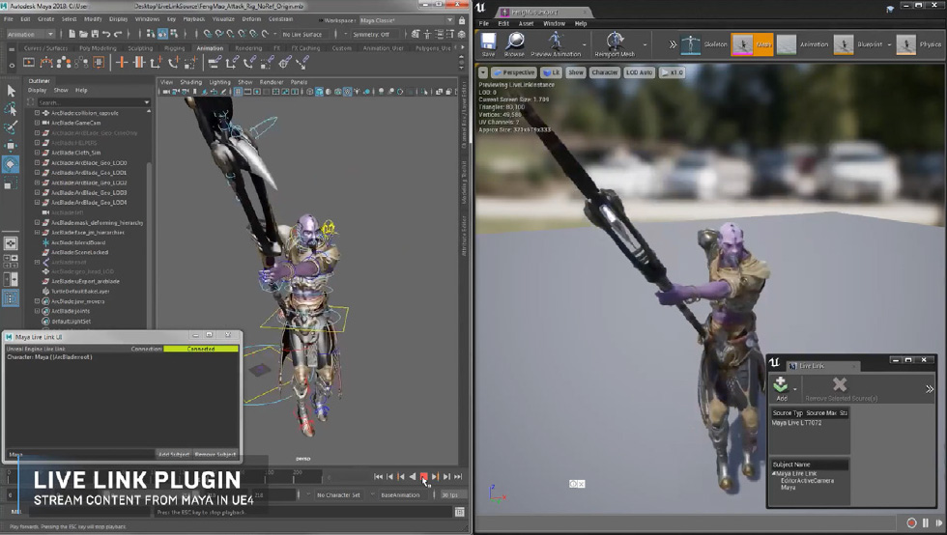Click Add Subject in Maya Live Link UI

click(x=173, y=454)
